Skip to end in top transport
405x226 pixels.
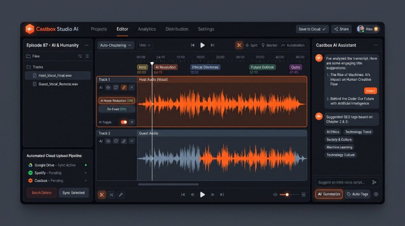tap(212, 45)
